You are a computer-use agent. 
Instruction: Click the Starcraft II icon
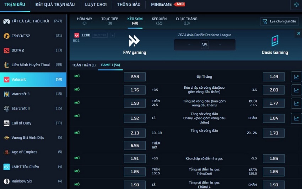pyautogui.click(x=6, y=109)
